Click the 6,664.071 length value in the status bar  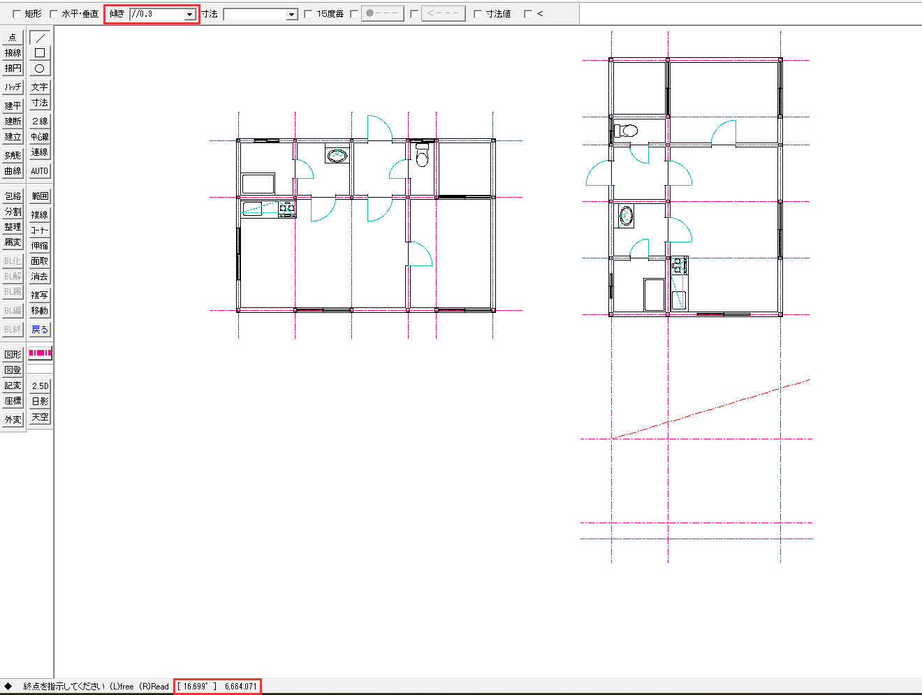tap(241, 687)
